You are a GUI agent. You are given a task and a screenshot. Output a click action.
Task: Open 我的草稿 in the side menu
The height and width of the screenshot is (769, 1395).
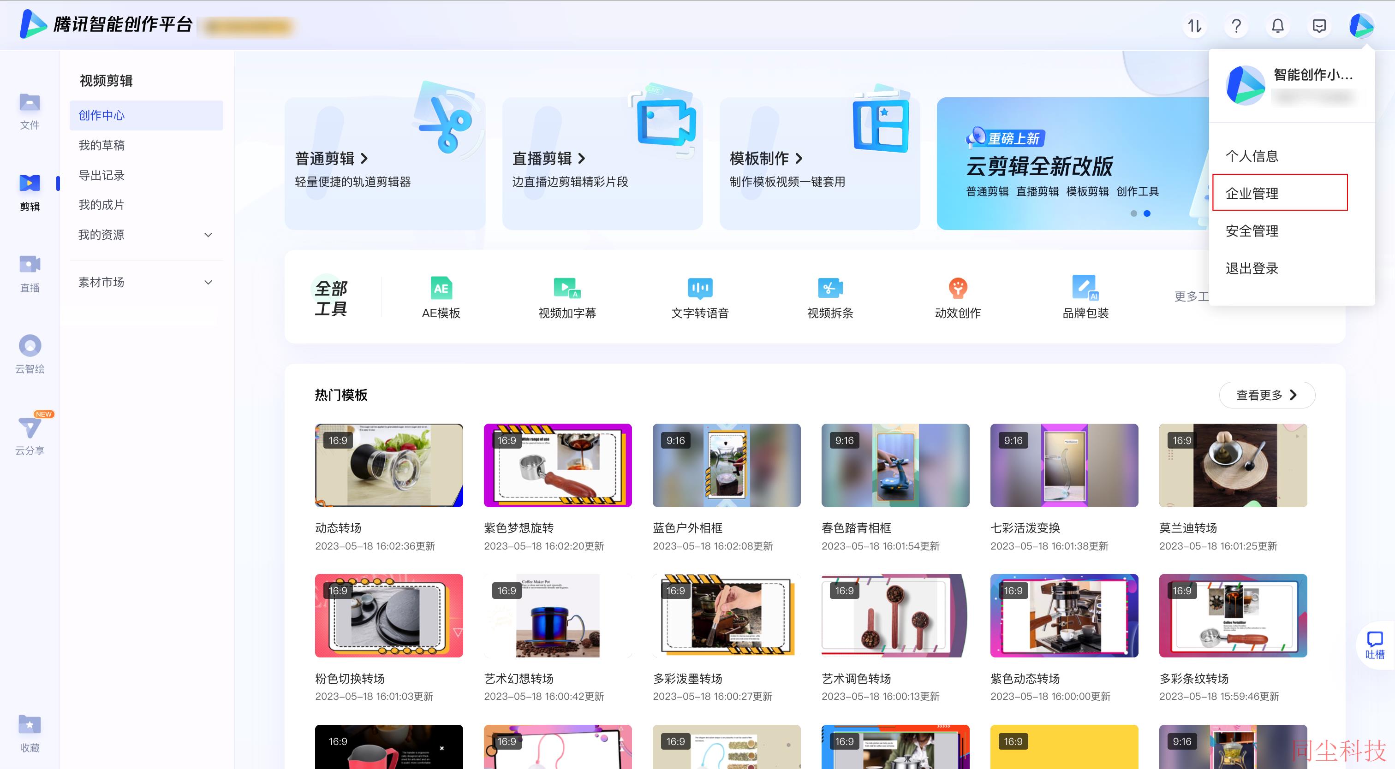click(x=146, y=145)
